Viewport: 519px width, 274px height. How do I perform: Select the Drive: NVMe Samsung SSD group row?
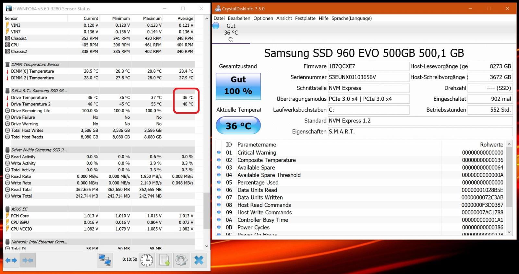[99, 150]
